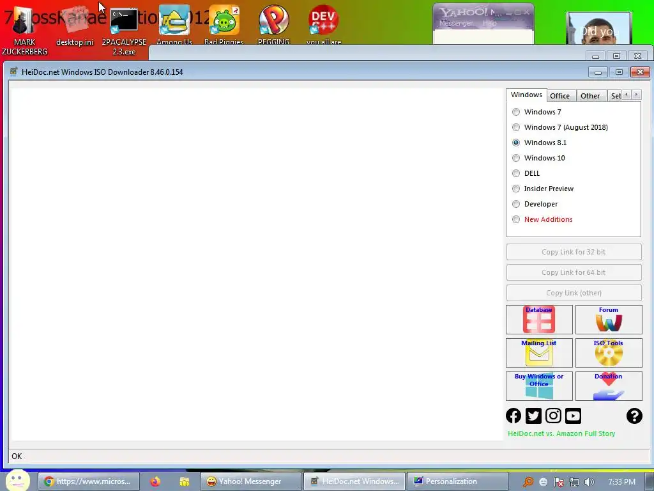
Task: Click the volume speaker tray icon
Action: [x=589, y=482]
